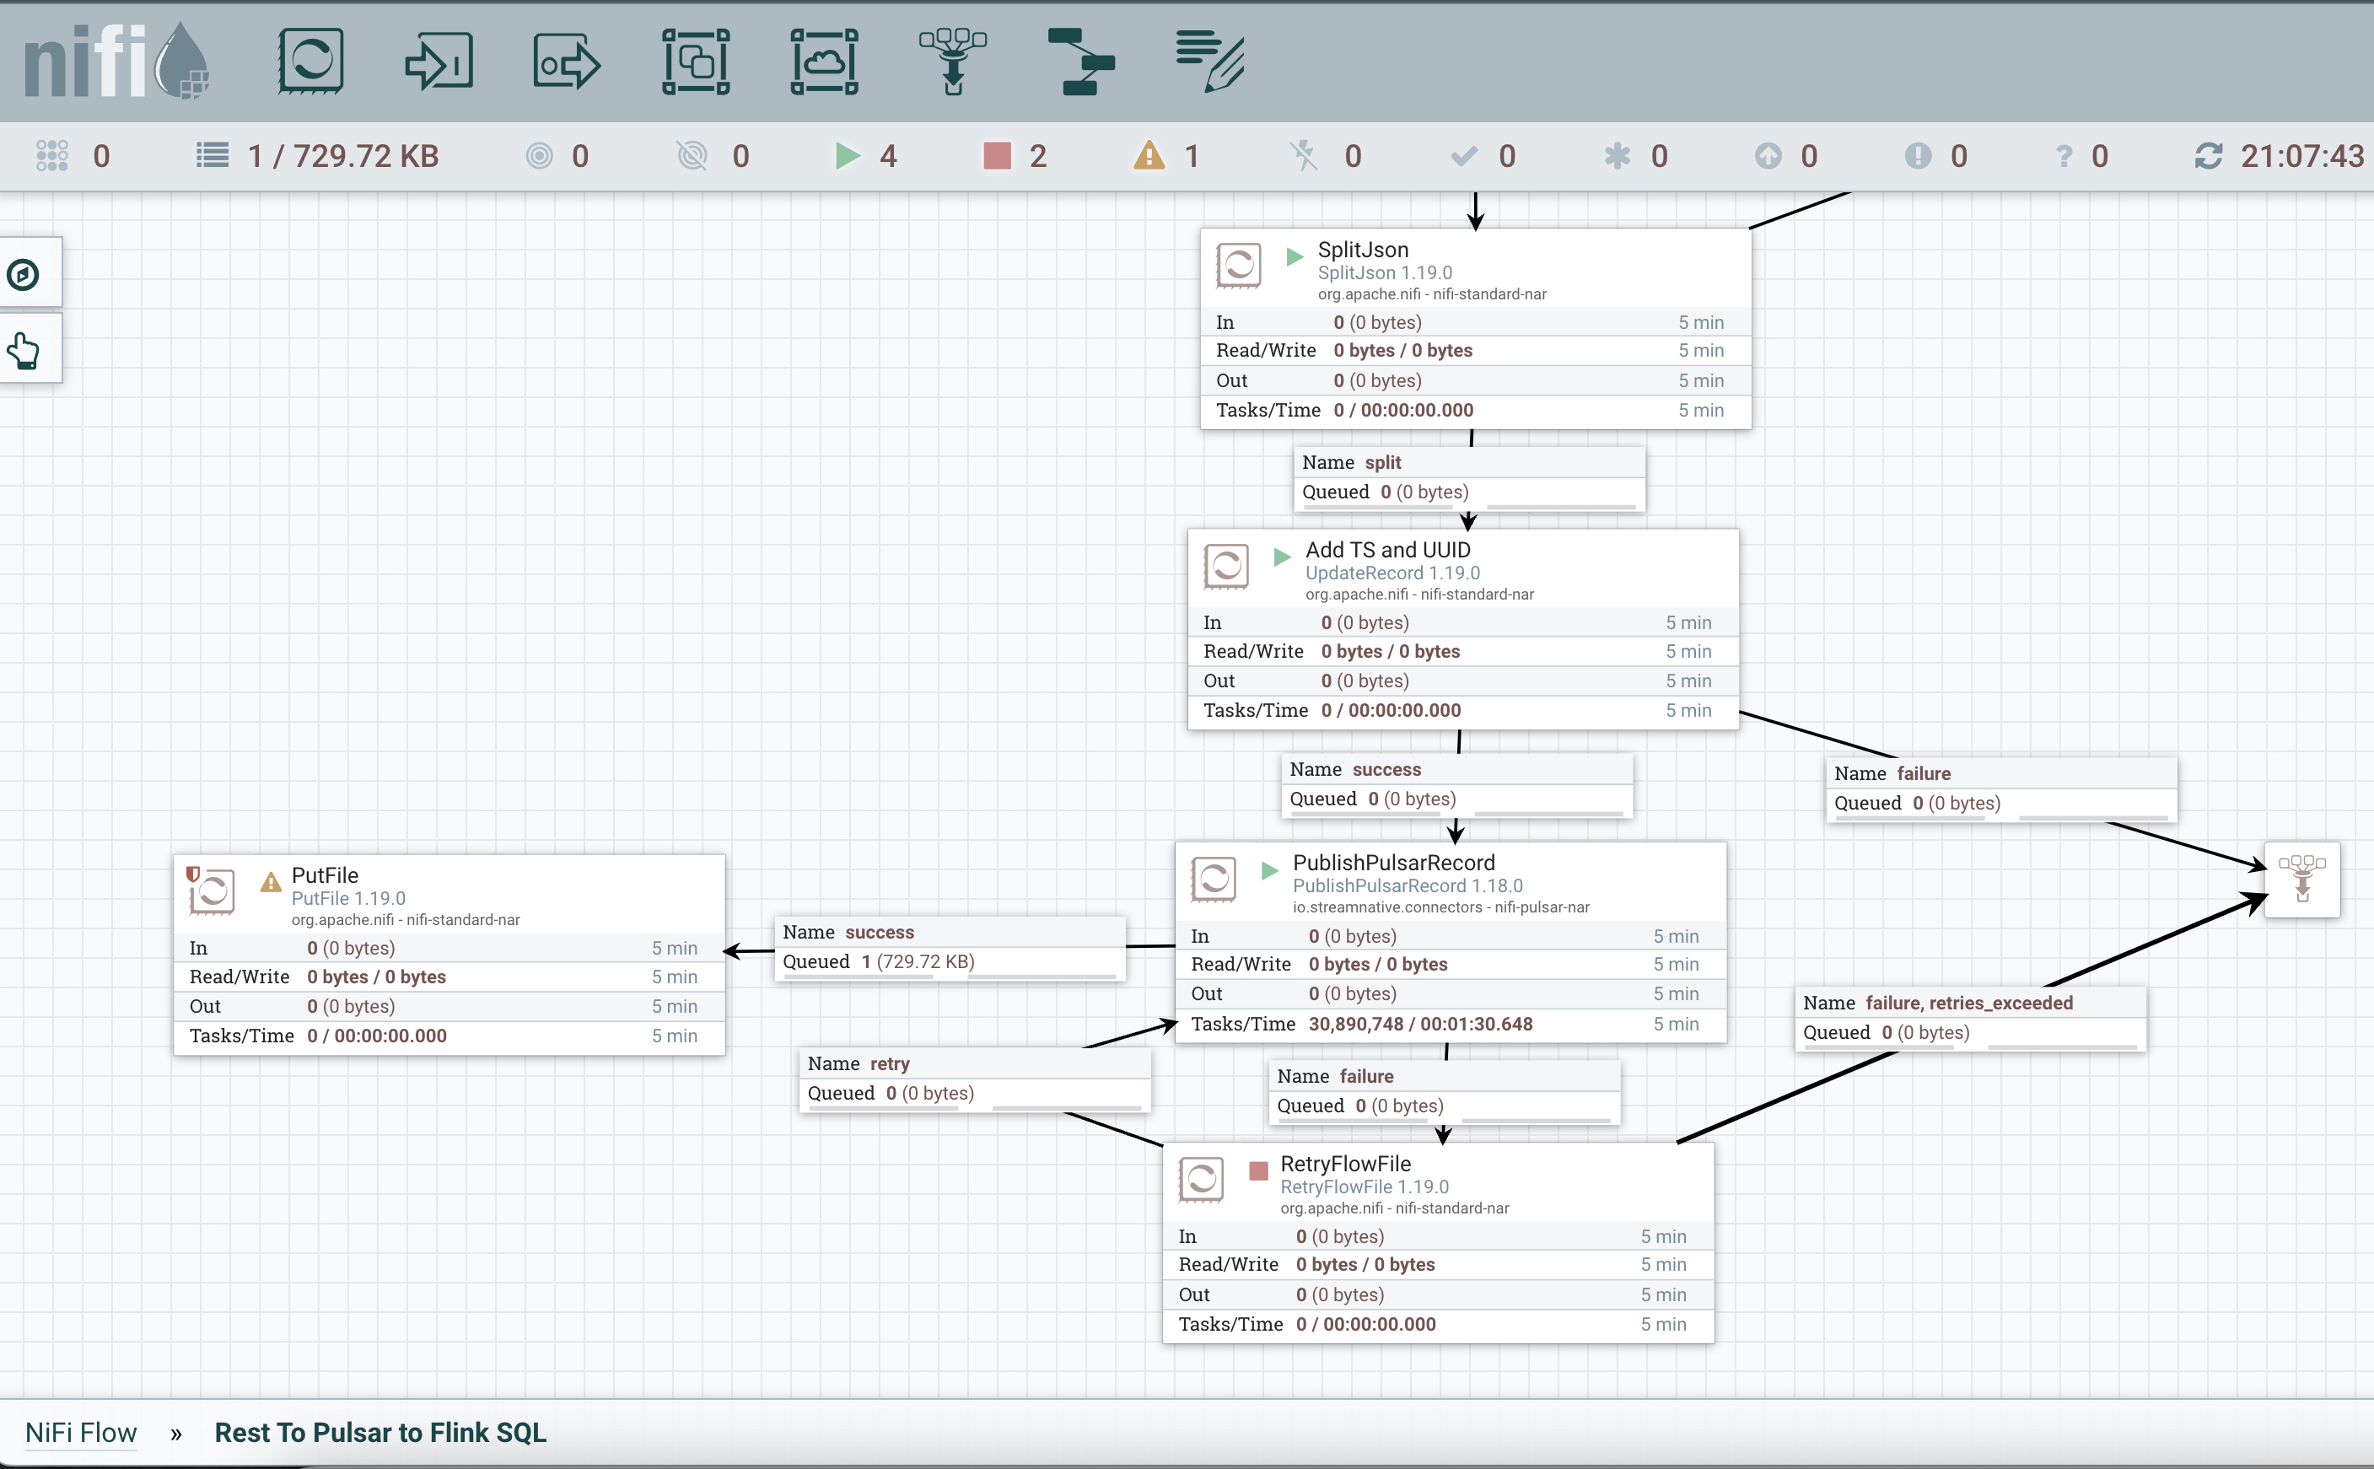The width and height of the screenshot is (2374, 1469).
Task: Select the Process Group toolbar icon
Action: click(x=696, y=62)
